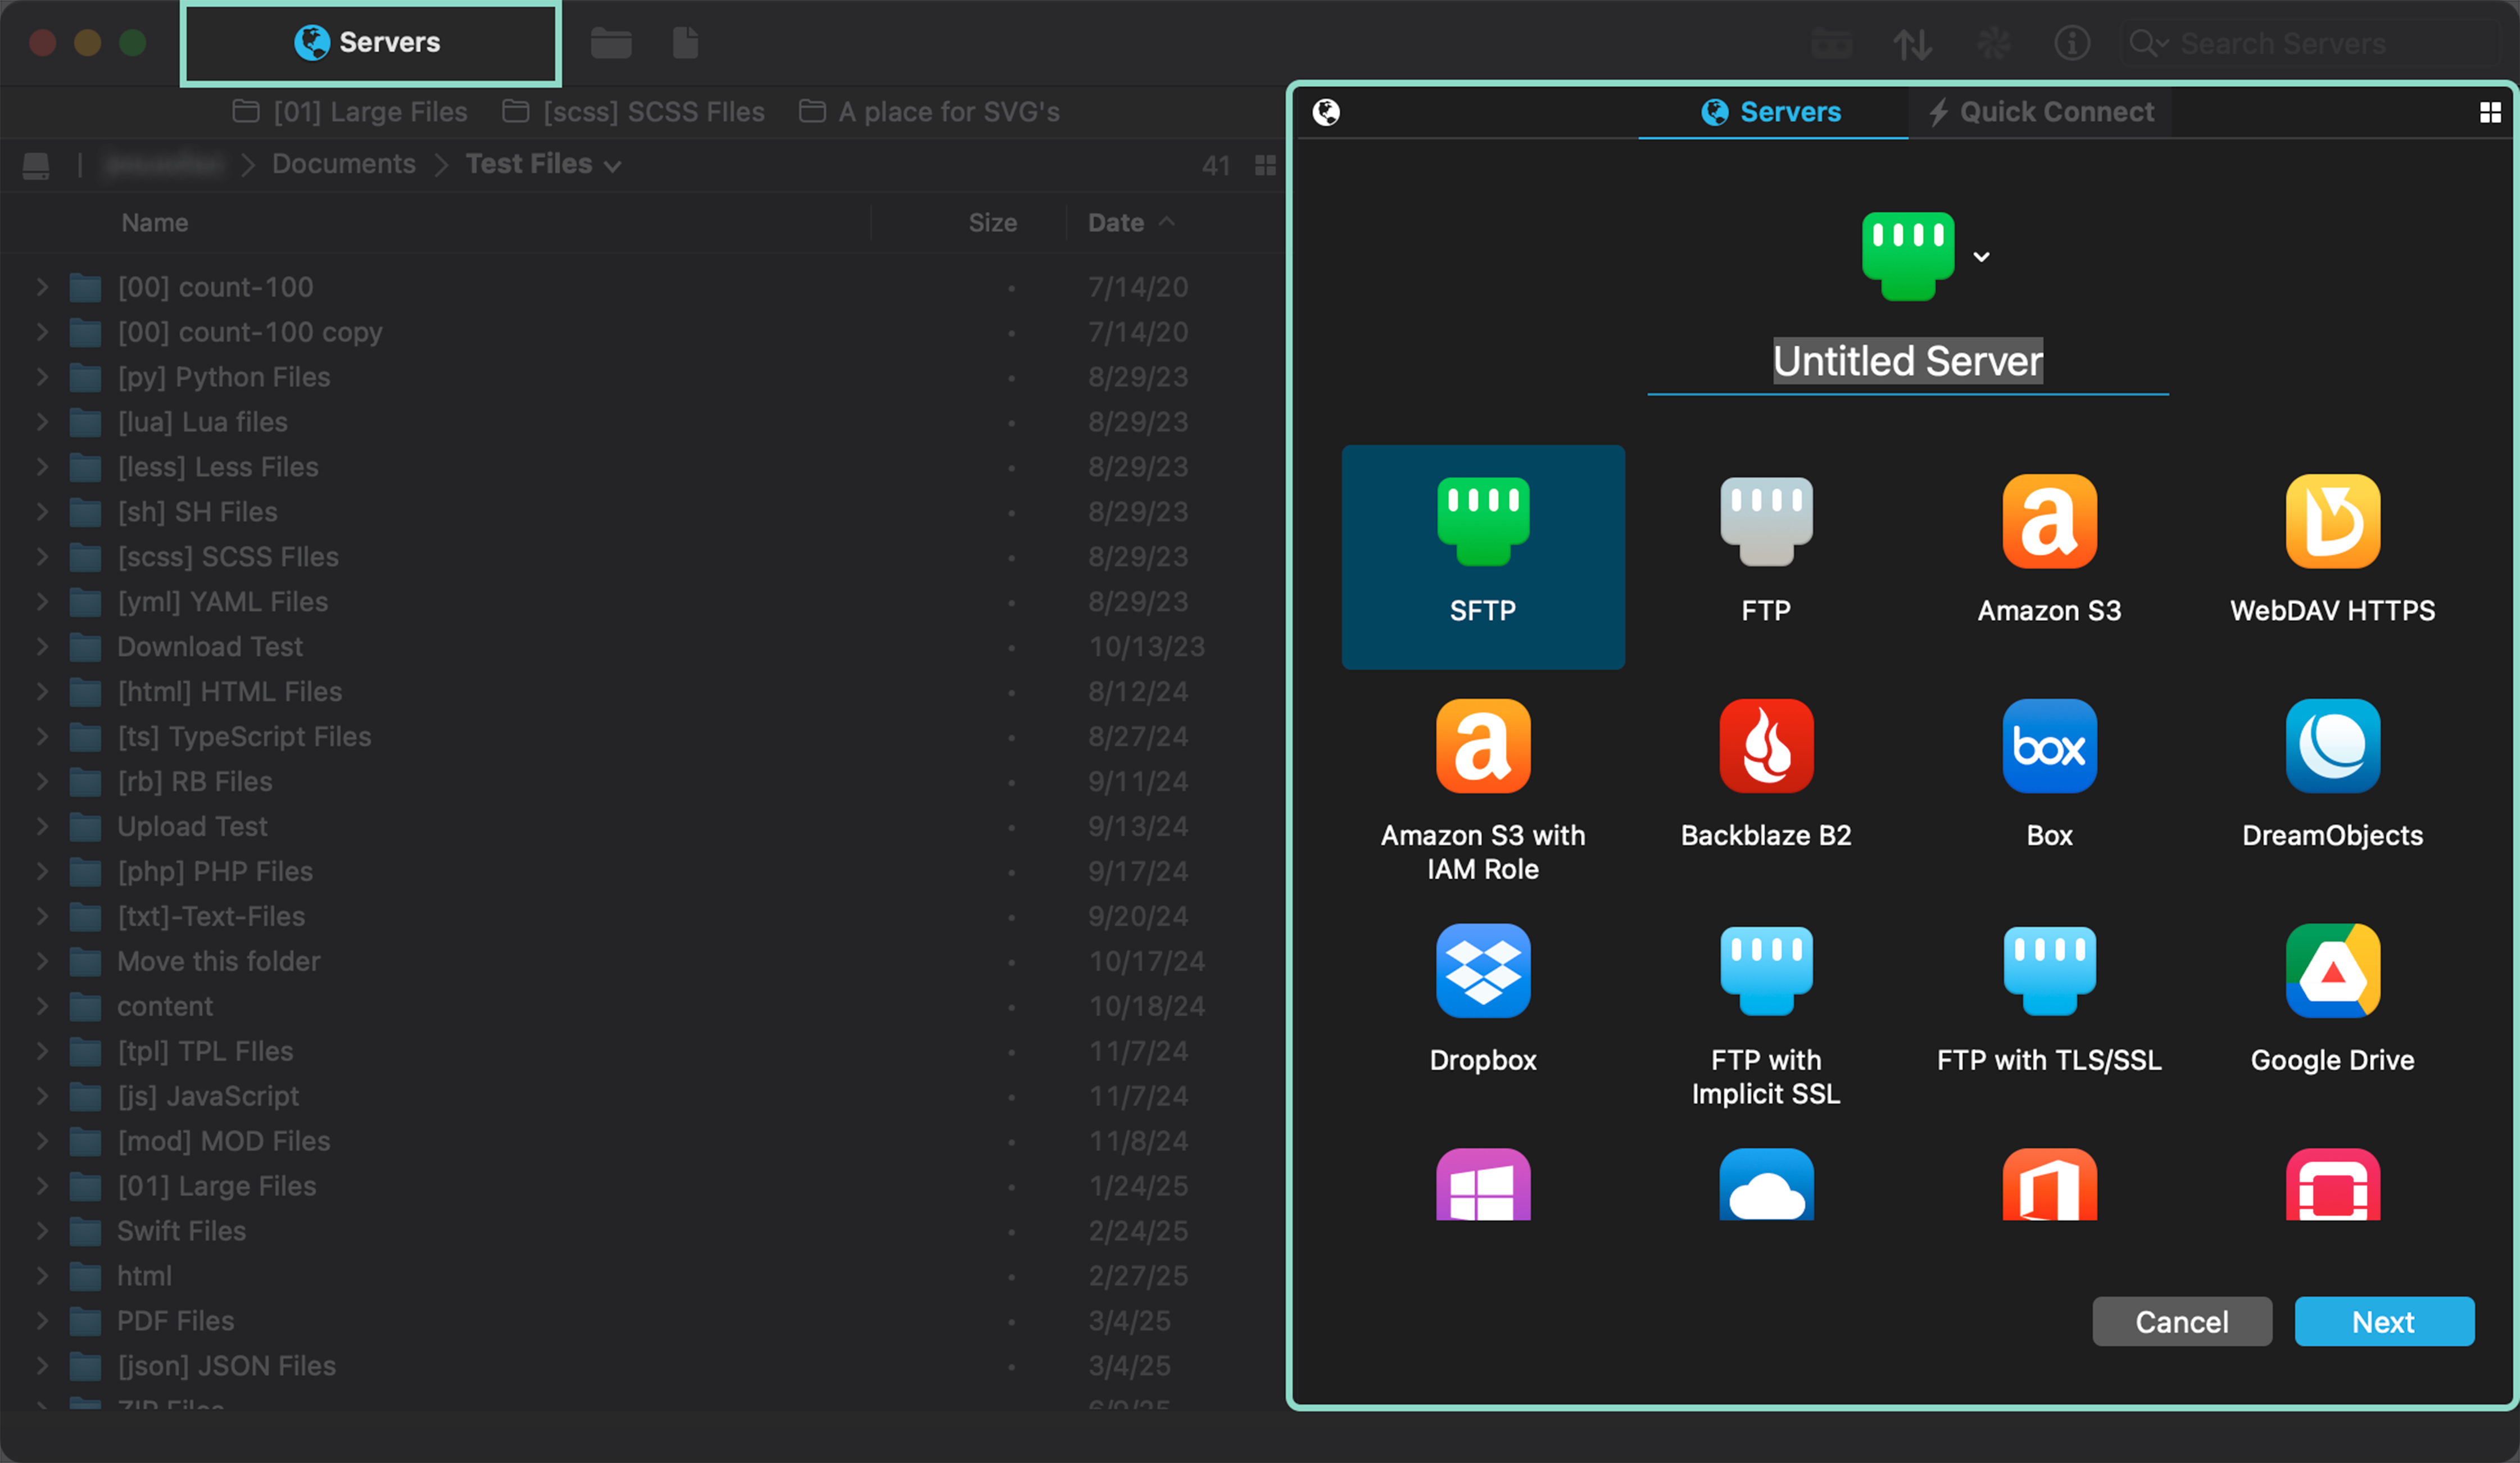
Task: Choose the FTP protocol icon
Action: tap(1766, 522)
